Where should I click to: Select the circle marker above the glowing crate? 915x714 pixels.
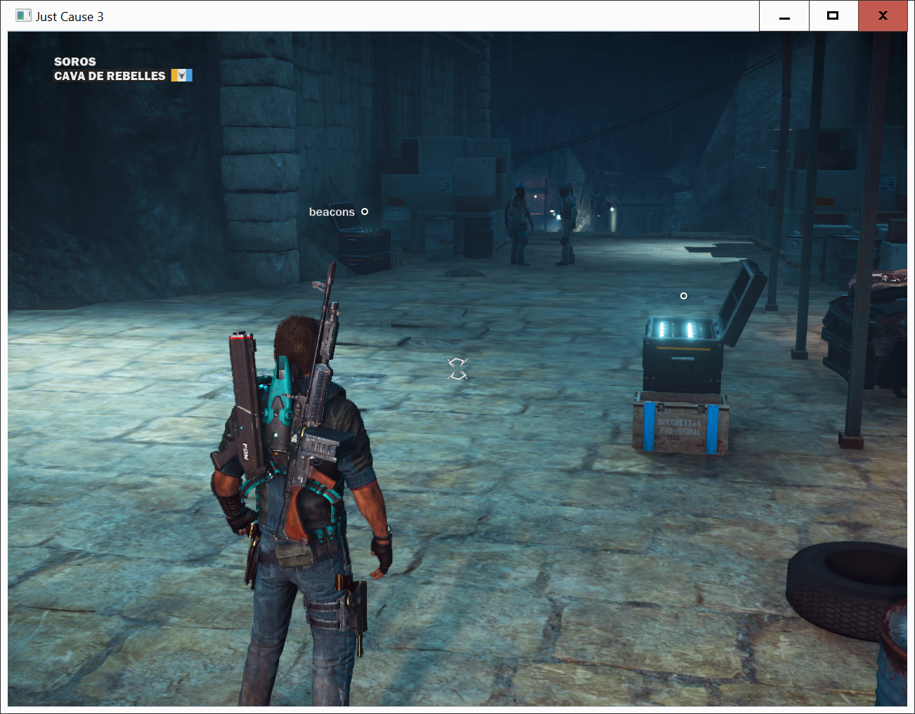(684, 296)
